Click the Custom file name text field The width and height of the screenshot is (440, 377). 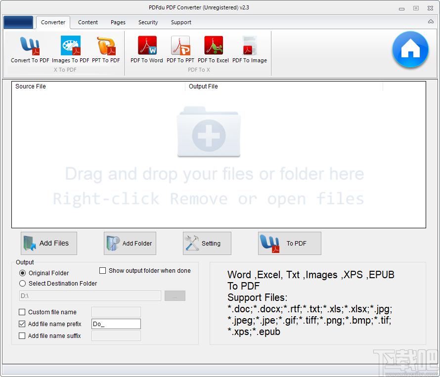(116, 312)
